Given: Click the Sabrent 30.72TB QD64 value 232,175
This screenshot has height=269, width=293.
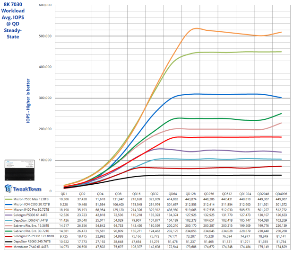Looking at the screenshot, I should pos(172,231).
